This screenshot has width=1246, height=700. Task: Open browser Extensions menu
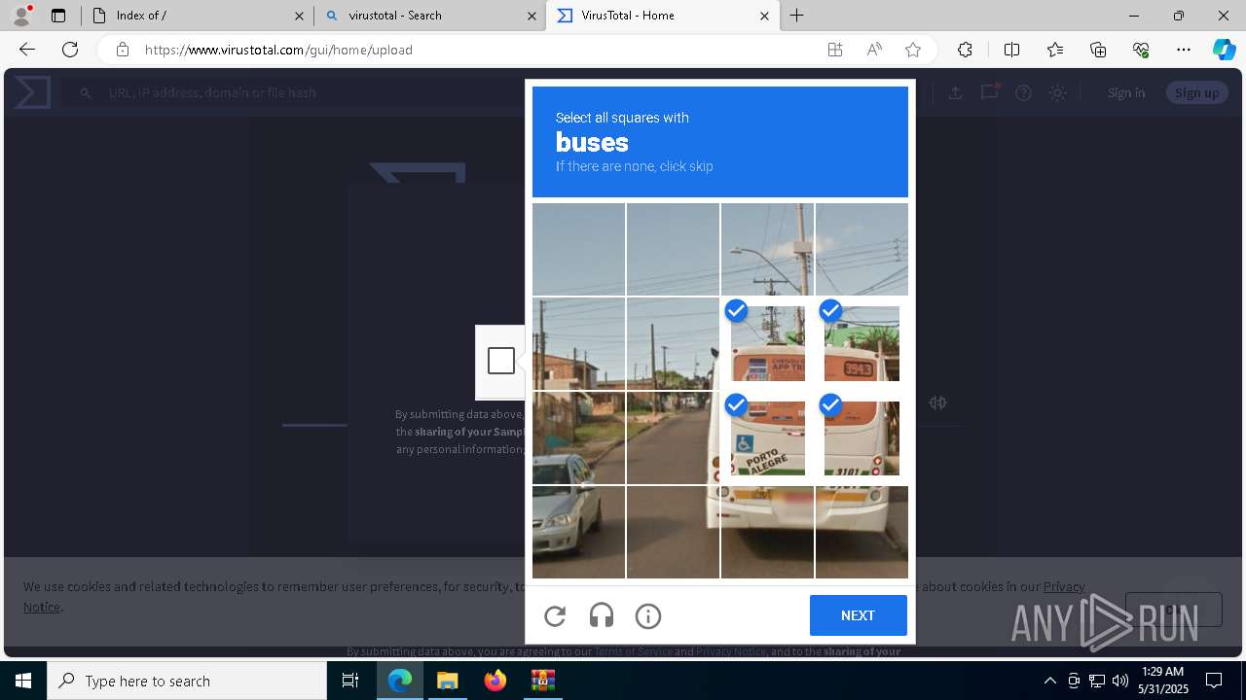coord(965,50)
